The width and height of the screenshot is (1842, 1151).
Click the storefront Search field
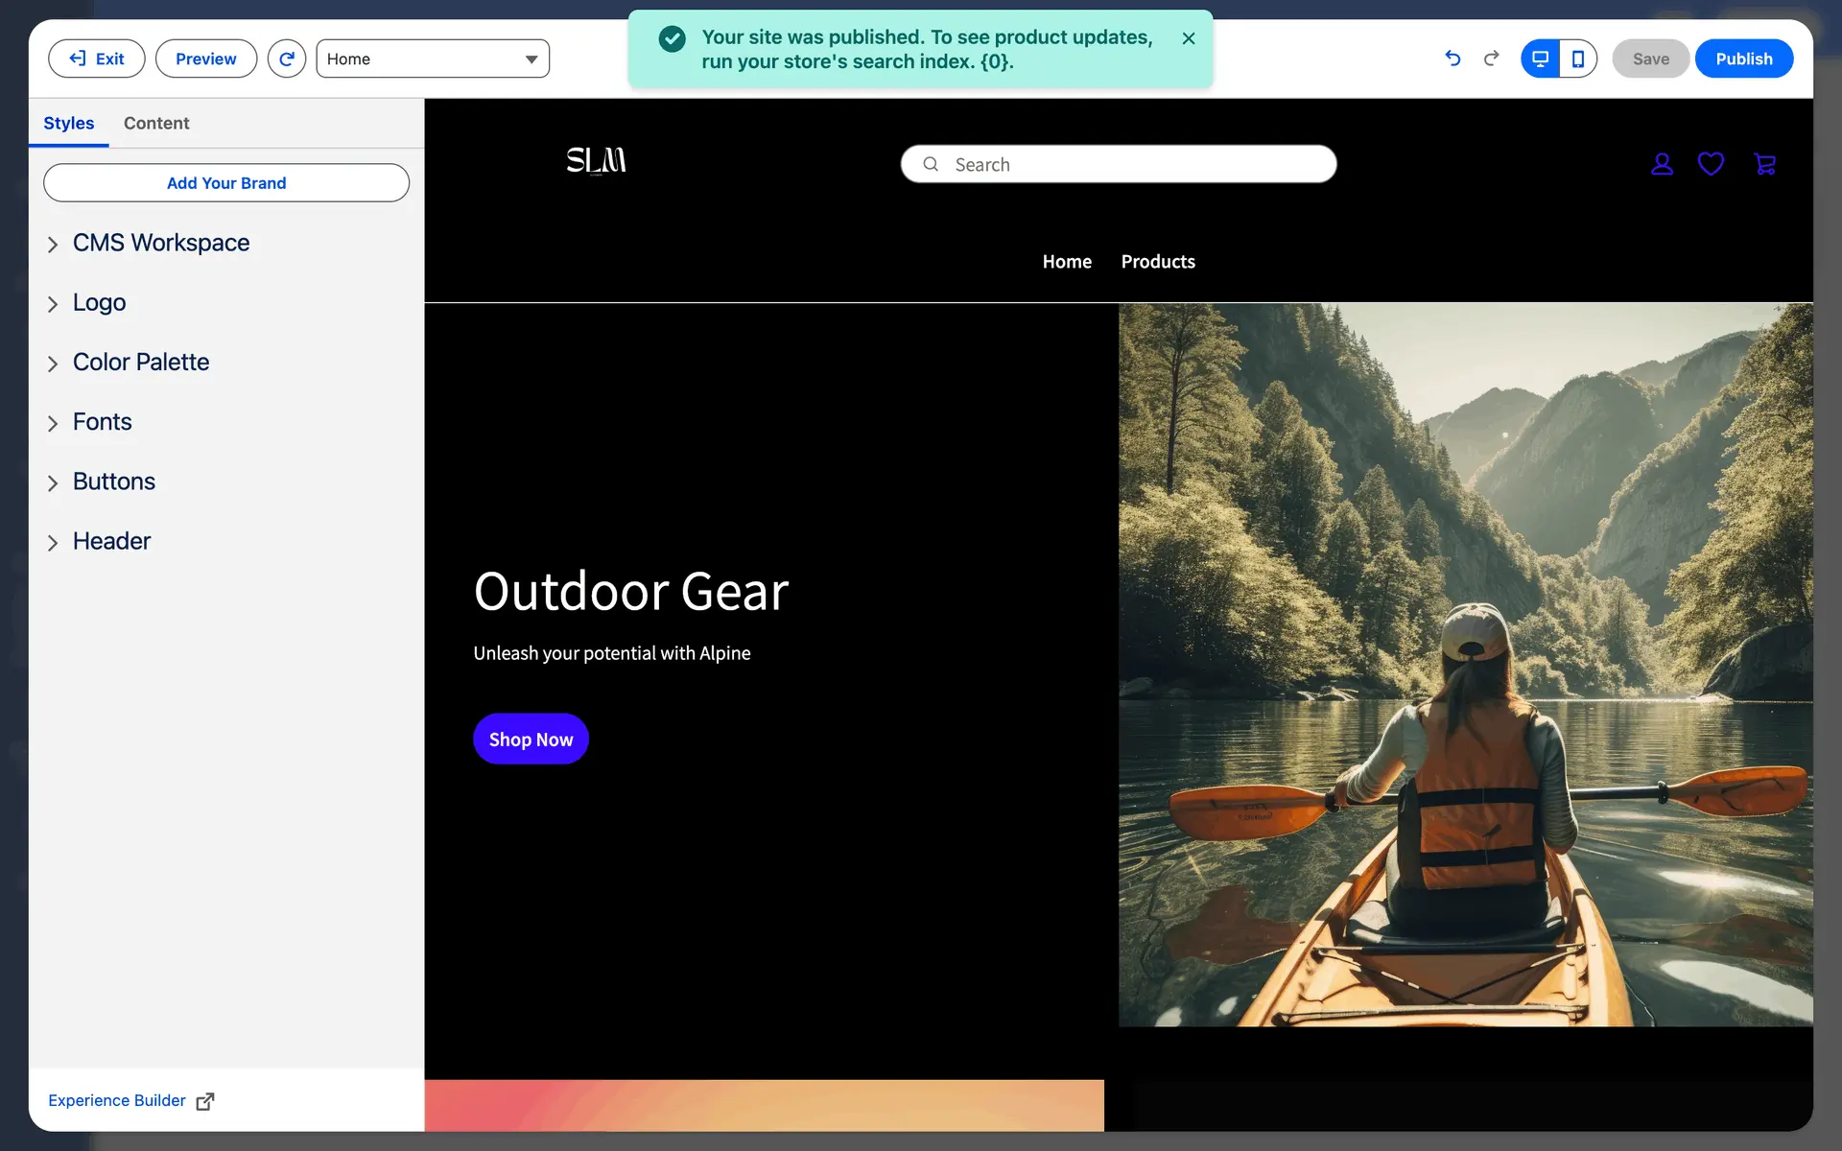coord(1118,164)
